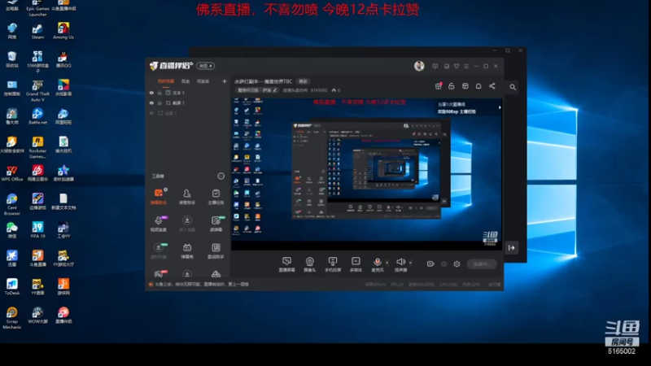This screenshot has width=651, height=366.
Task: Toggle lock on 文本 1 layer
Action: click(x=159, y=93)
